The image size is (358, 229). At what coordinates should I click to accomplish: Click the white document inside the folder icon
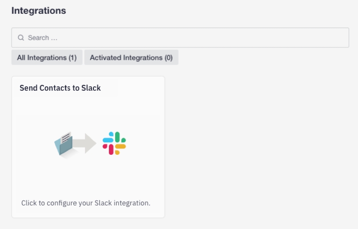click(66, 138)
